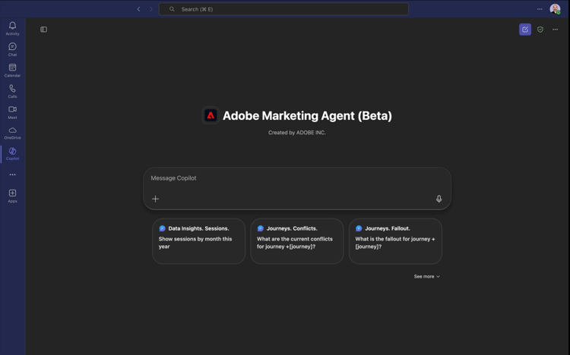Choose the Journeys. Fallout. prompt card

click(x=395, y=241)
